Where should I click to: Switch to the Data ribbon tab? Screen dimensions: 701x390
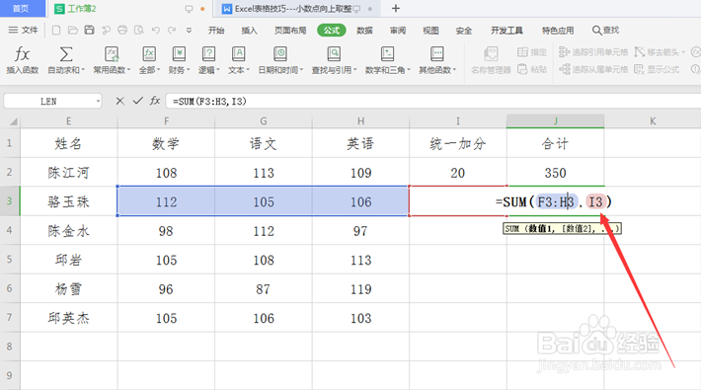[x=364, y=30]
